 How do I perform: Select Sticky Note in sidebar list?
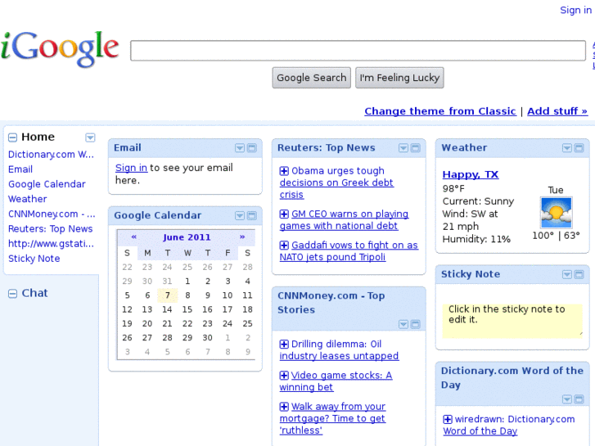(x=34, y=259)
